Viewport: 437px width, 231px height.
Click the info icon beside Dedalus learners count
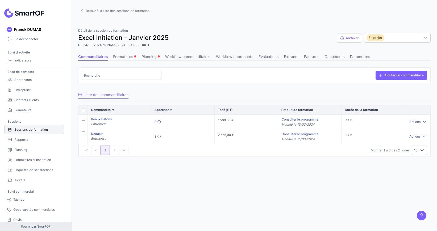click(x=159, y=137)
